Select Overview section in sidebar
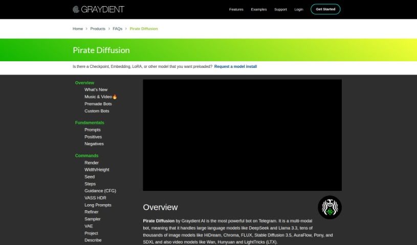The width and height of the screenshot is (417, 245). 84,83
